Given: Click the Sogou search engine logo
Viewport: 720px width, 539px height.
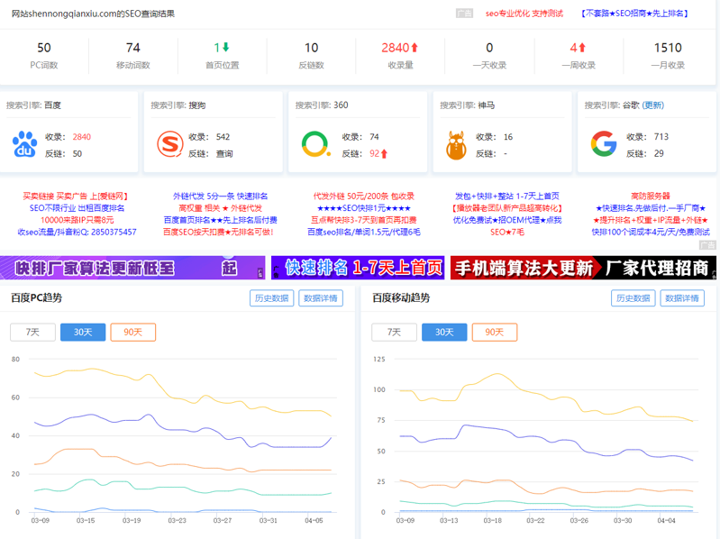Looking at the screenshot, I should (169, 144).
